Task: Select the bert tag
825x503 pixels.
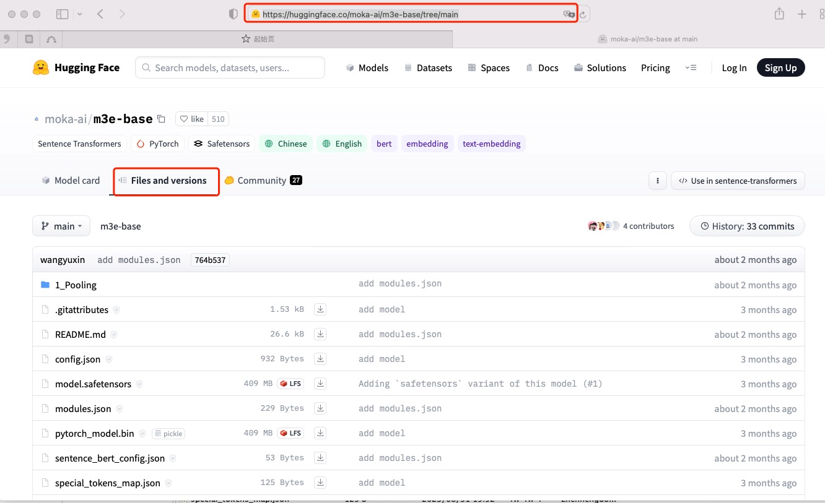Action: tap(384, 144)
